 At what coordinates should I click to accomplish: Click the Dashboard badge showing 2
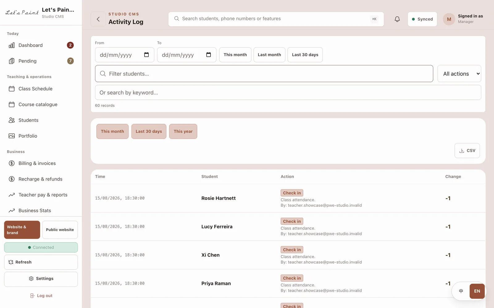pos(70,45)
